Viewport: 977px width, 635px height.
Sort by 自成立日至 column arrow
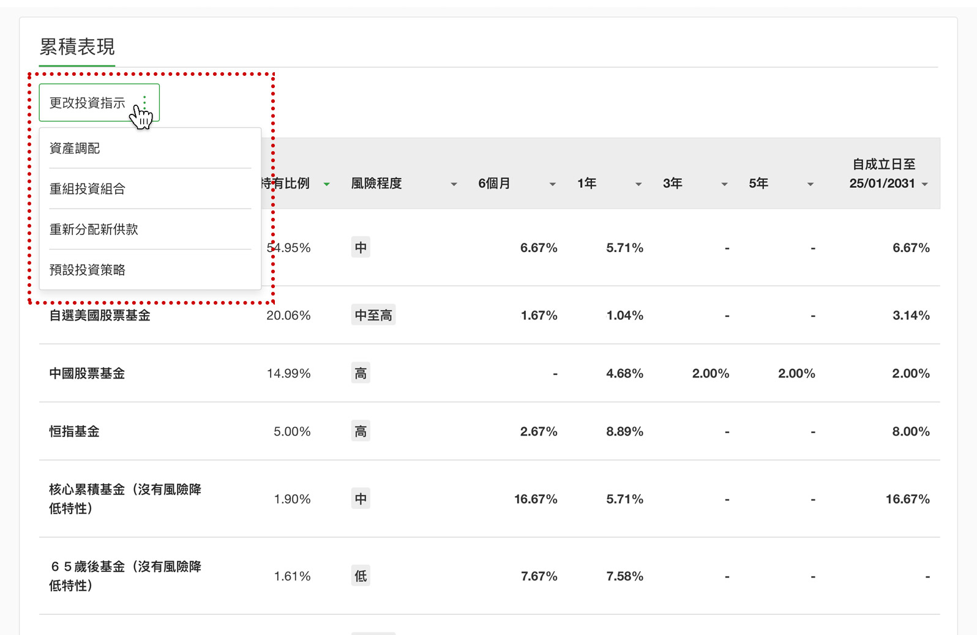pyautogui.click(x=924, y=184)
